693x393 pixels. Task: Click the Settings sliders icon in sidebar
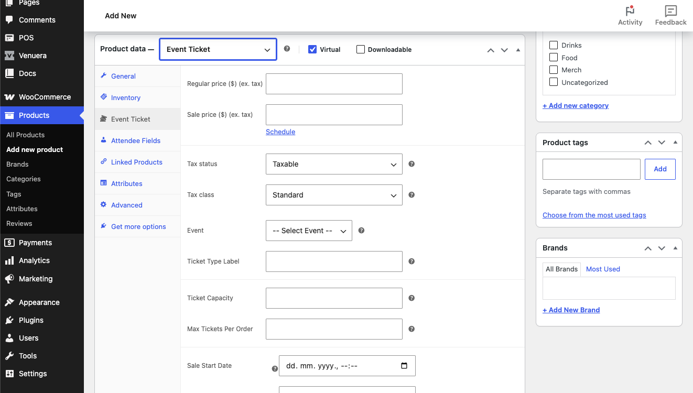point(9,374)
